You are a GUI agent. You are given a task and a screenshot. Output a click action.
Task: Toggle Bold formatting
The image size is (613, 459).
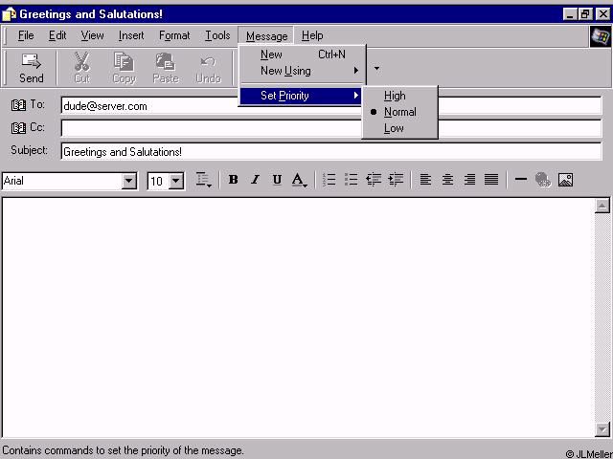point(234,180)
